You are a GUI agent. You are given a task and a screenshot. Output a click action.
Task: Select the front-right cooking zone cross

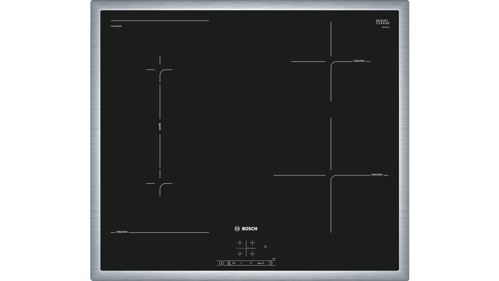(252, 254)
